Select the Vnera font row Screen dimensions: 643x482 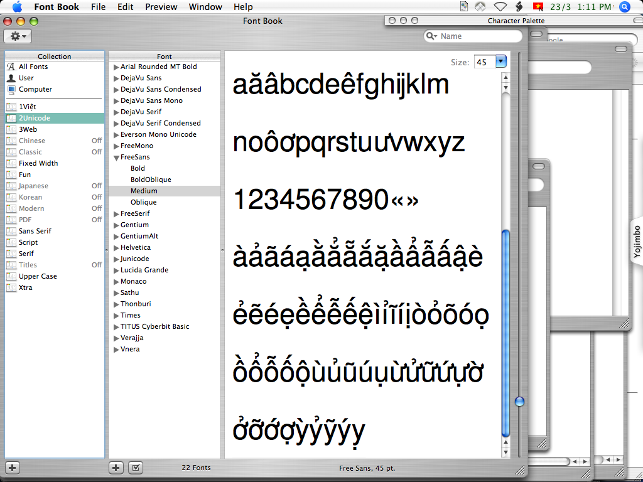coord(165,350)
